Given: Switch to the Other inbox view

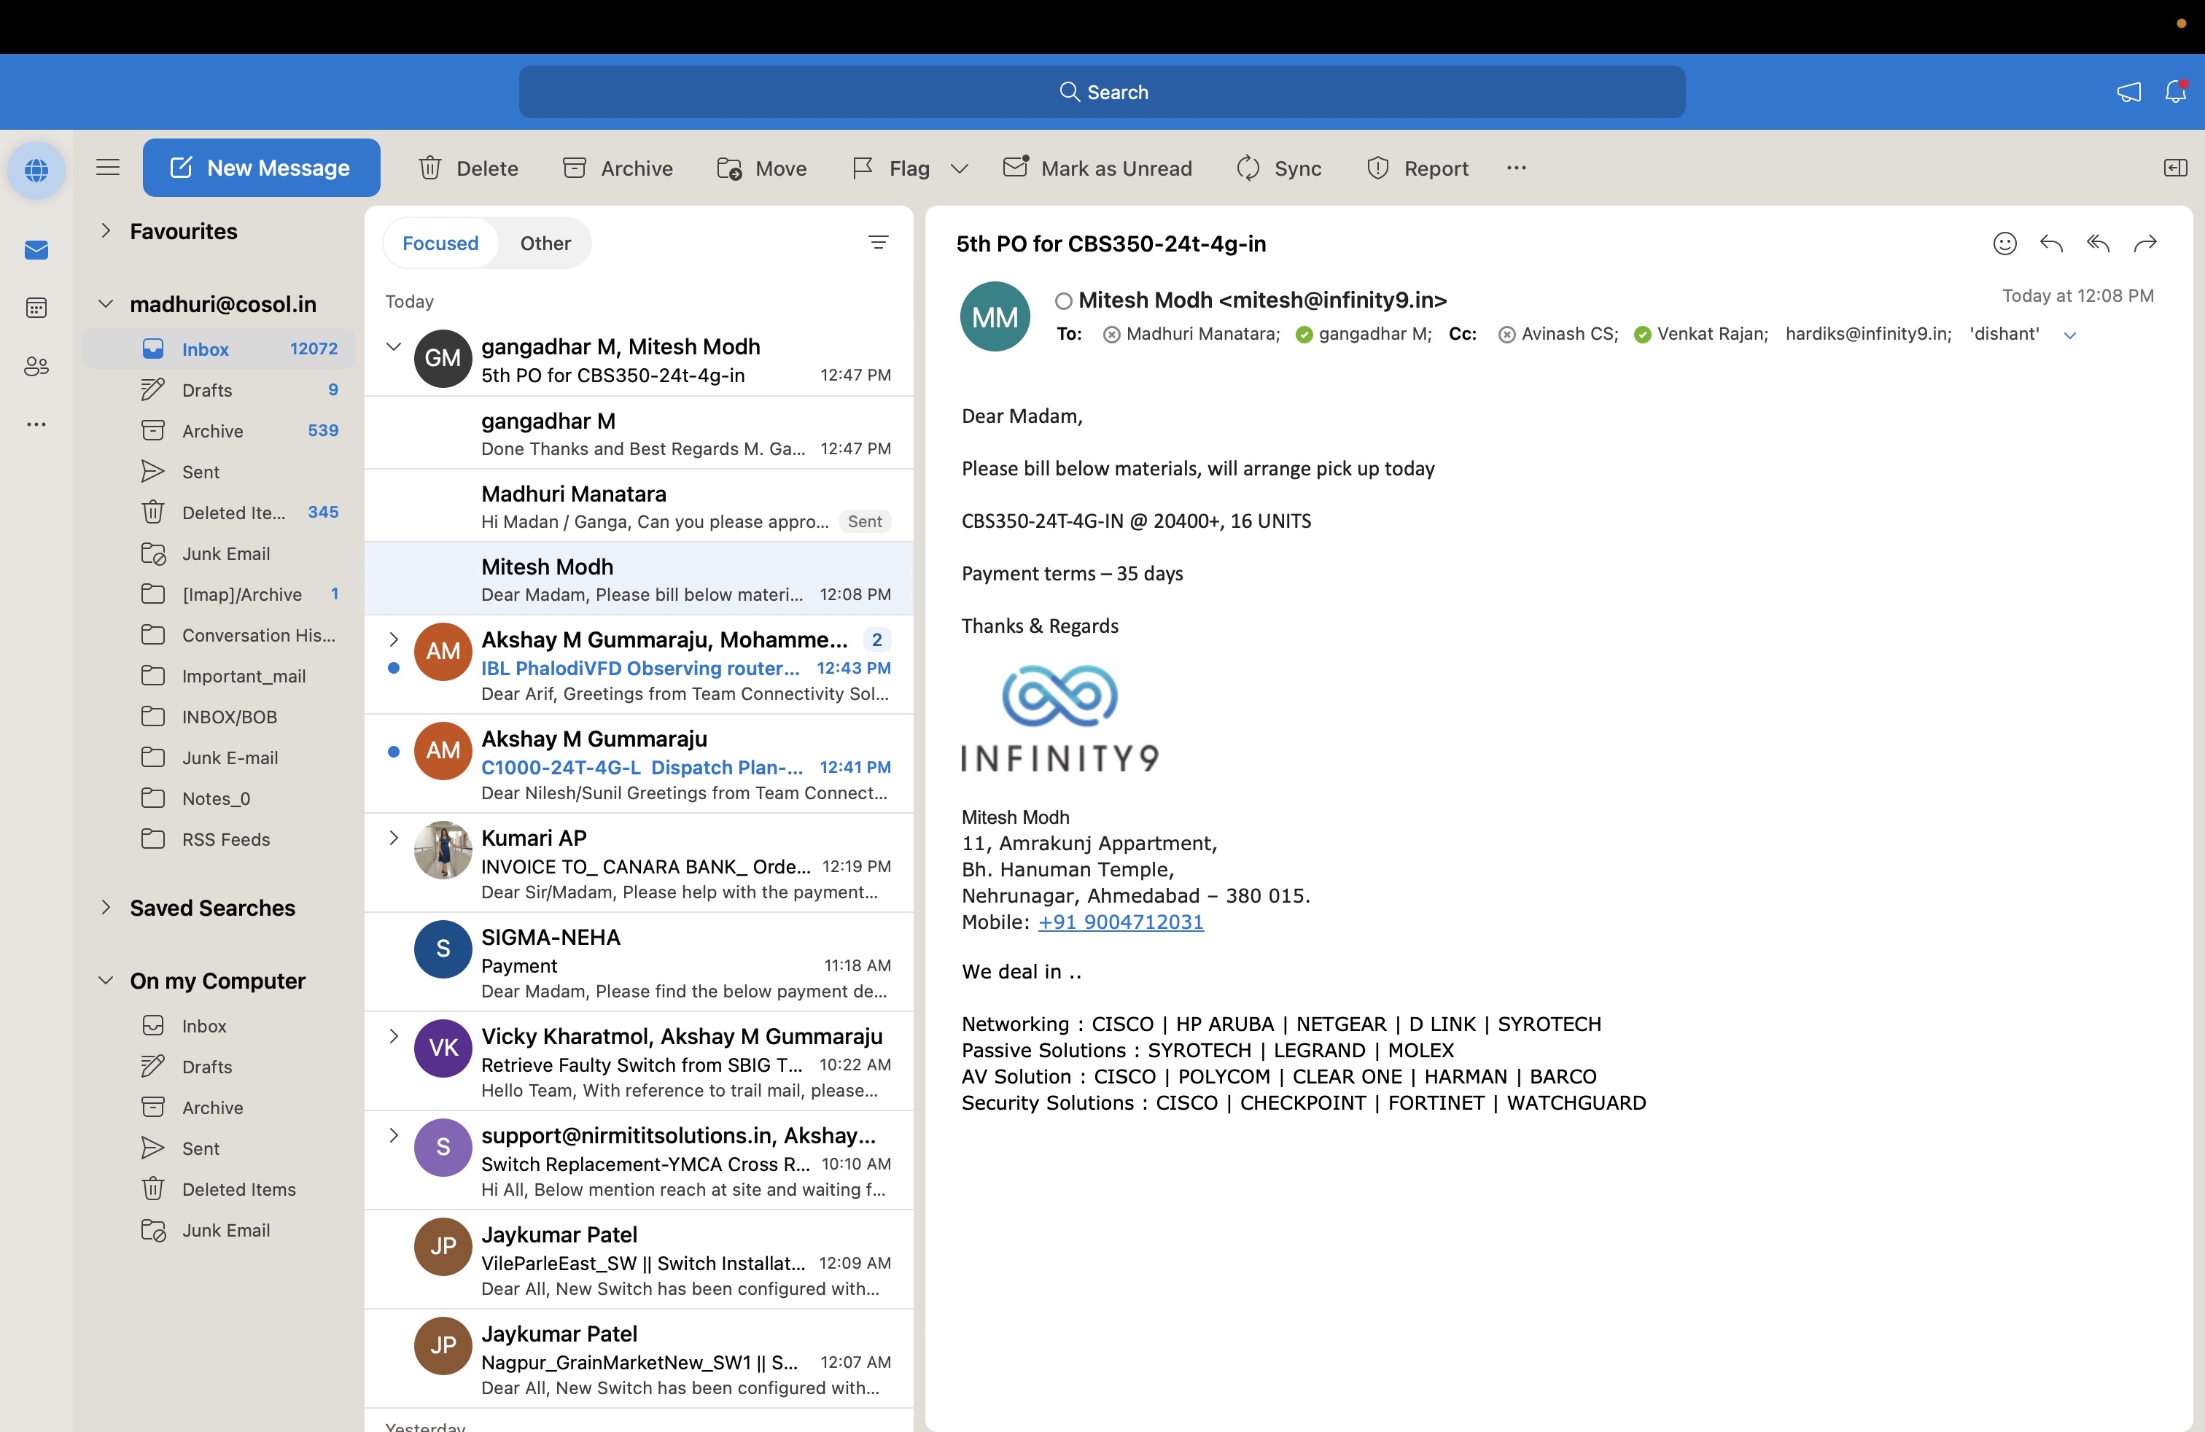Looking at the screenshot, I should 545,243.
